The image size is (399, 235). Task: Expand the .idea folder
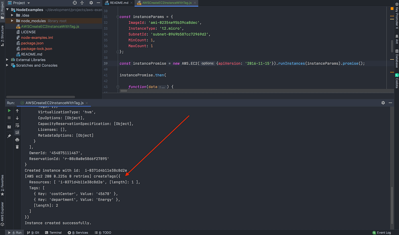12,15
